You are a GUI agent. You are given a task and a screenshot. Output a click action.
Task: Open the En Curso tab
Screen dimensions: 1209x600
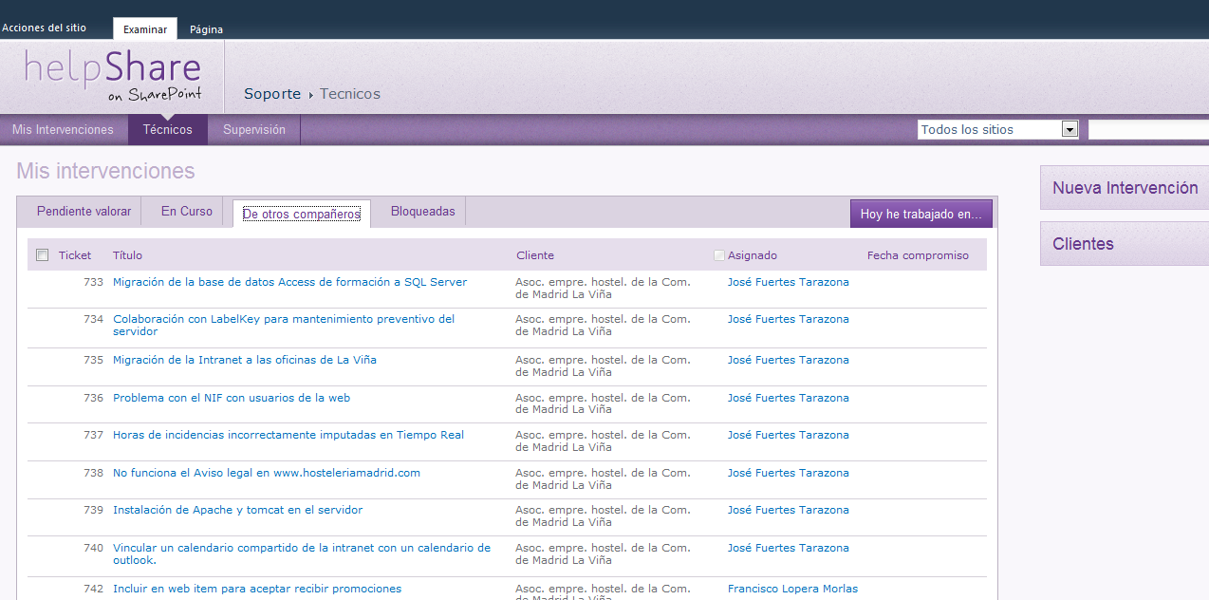point(184,211)
